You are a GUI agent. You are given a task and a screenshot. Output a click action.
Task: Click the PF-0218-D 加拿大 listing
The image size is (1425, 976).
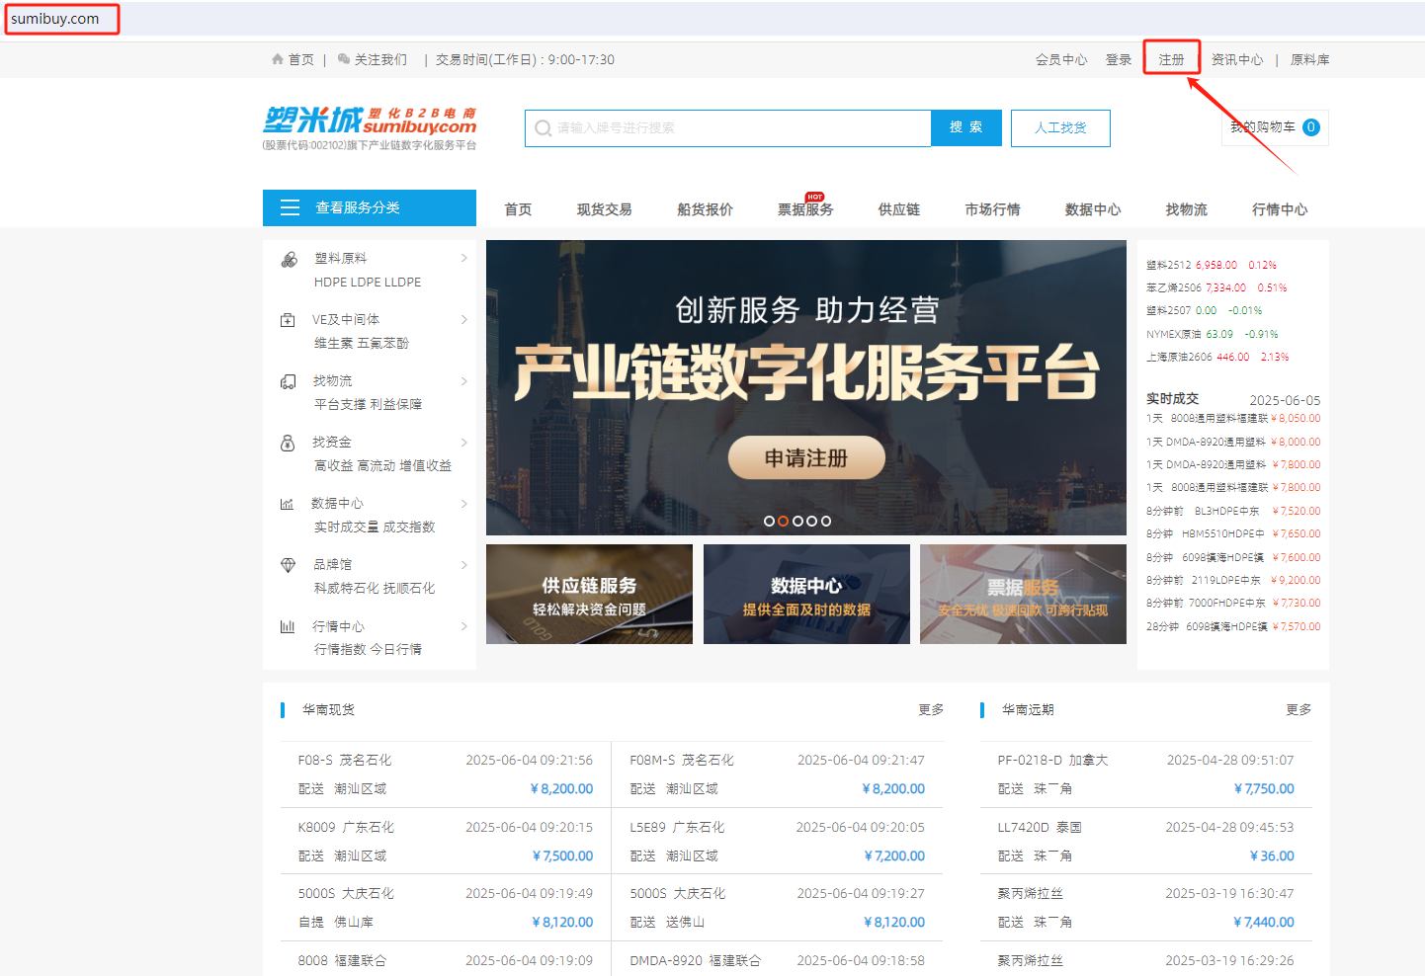coord(1145,774)
